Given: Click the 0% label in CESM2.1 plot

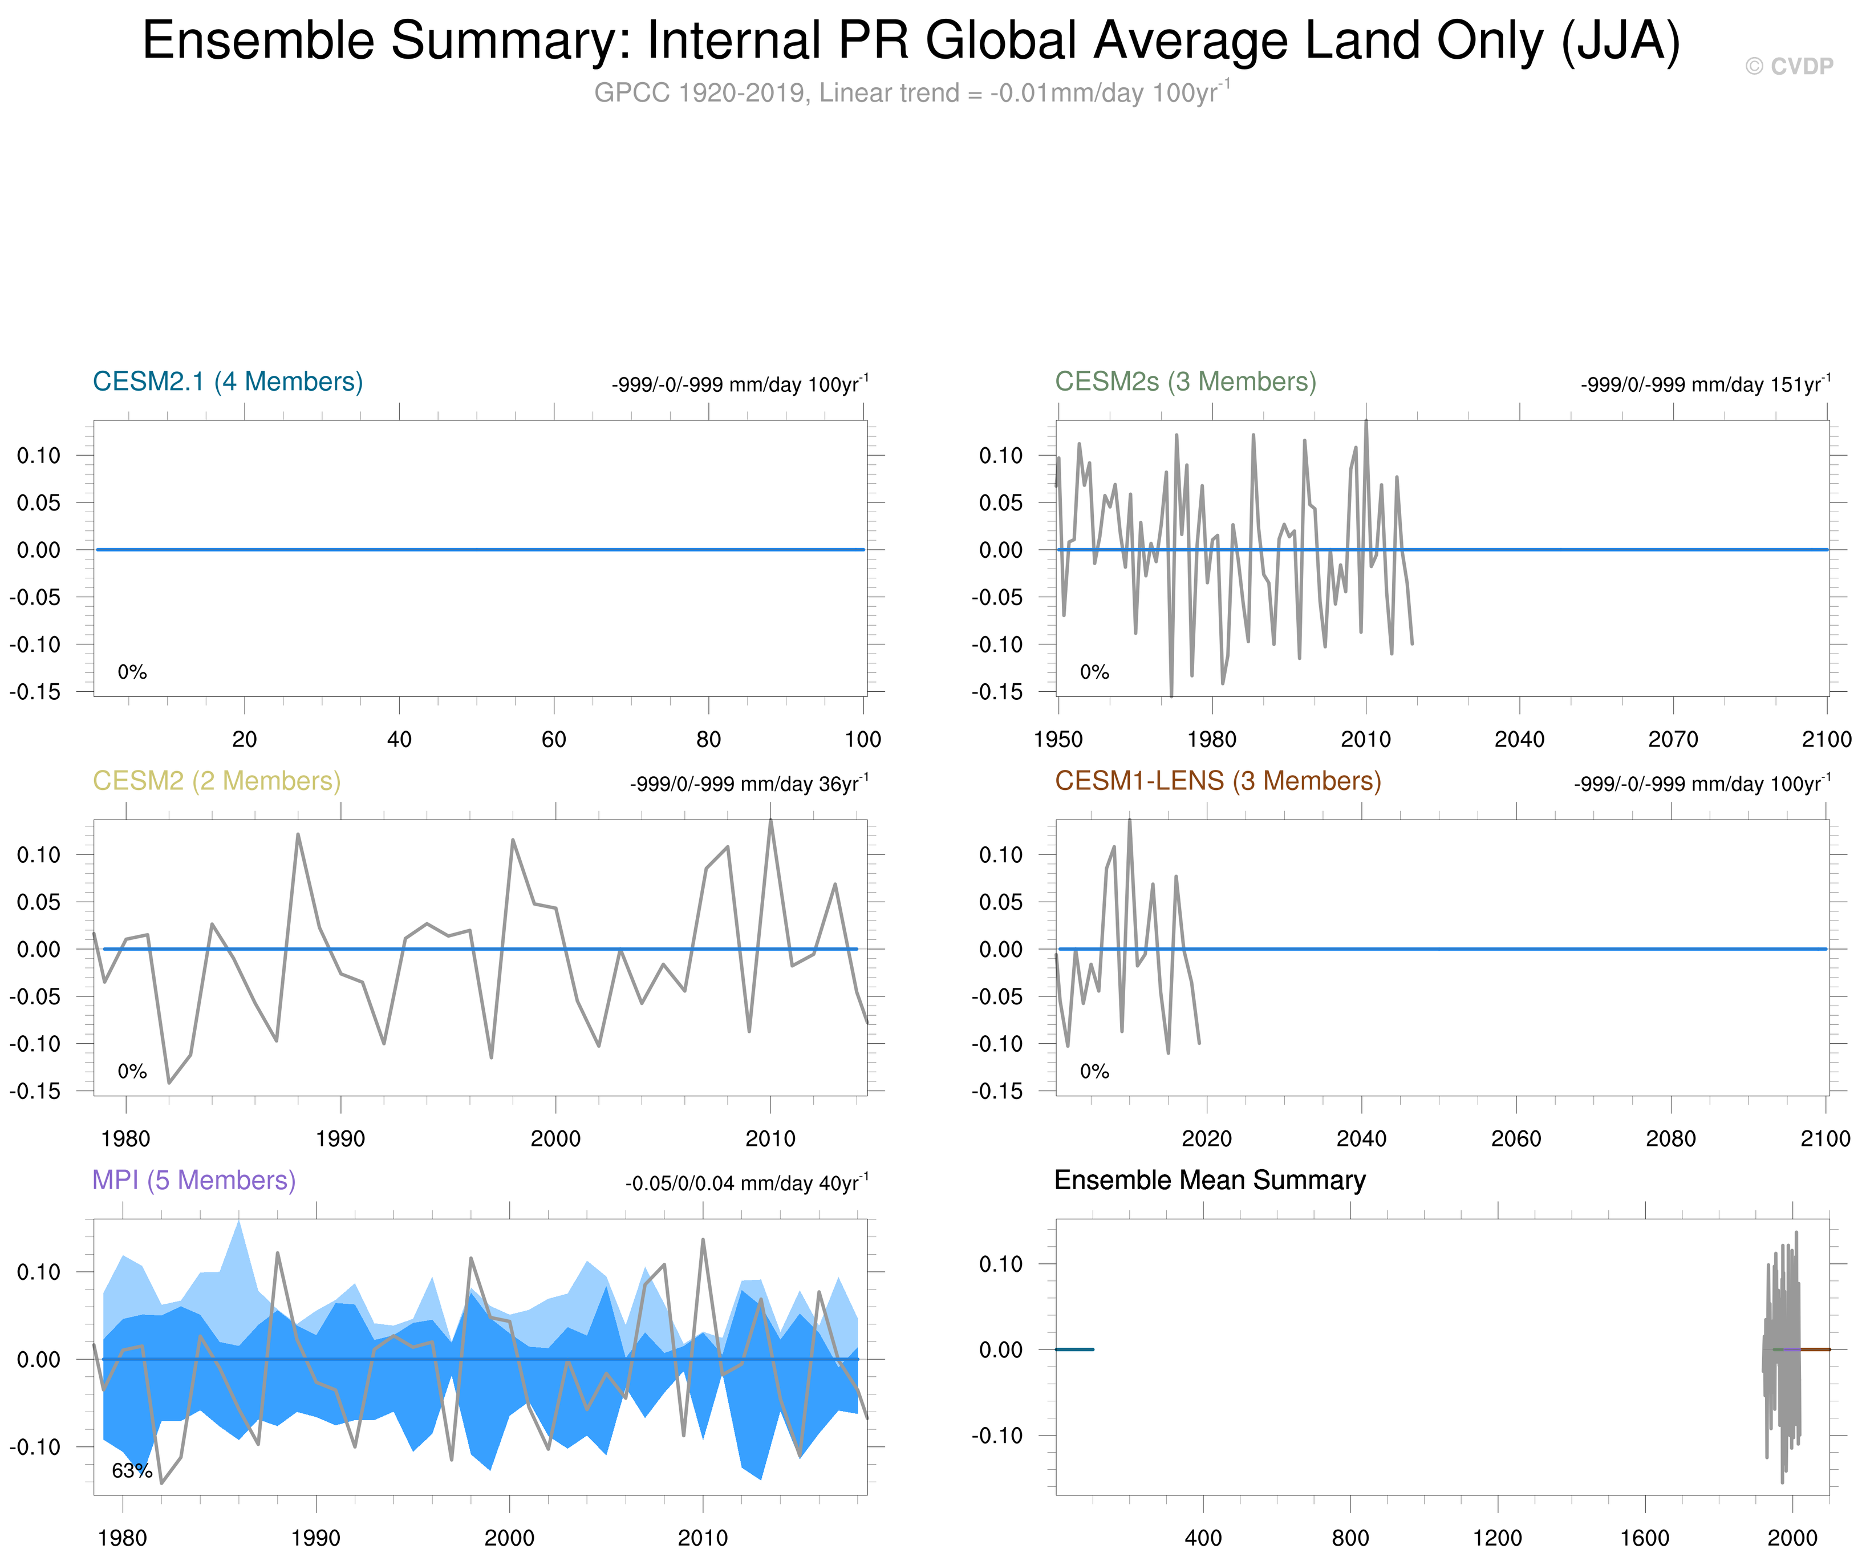Looking at the screenshot, I should (x=132, y=672).
